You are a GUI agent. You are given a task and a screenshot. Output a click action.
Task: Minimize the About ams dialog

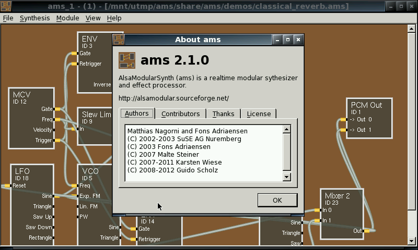click(277, 40)
